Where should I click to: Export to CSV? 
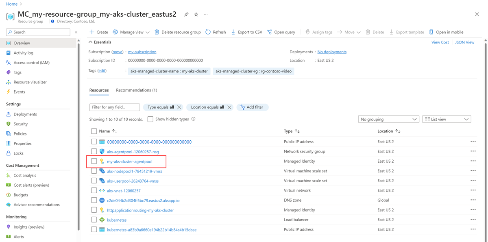[x=246, y=32]
